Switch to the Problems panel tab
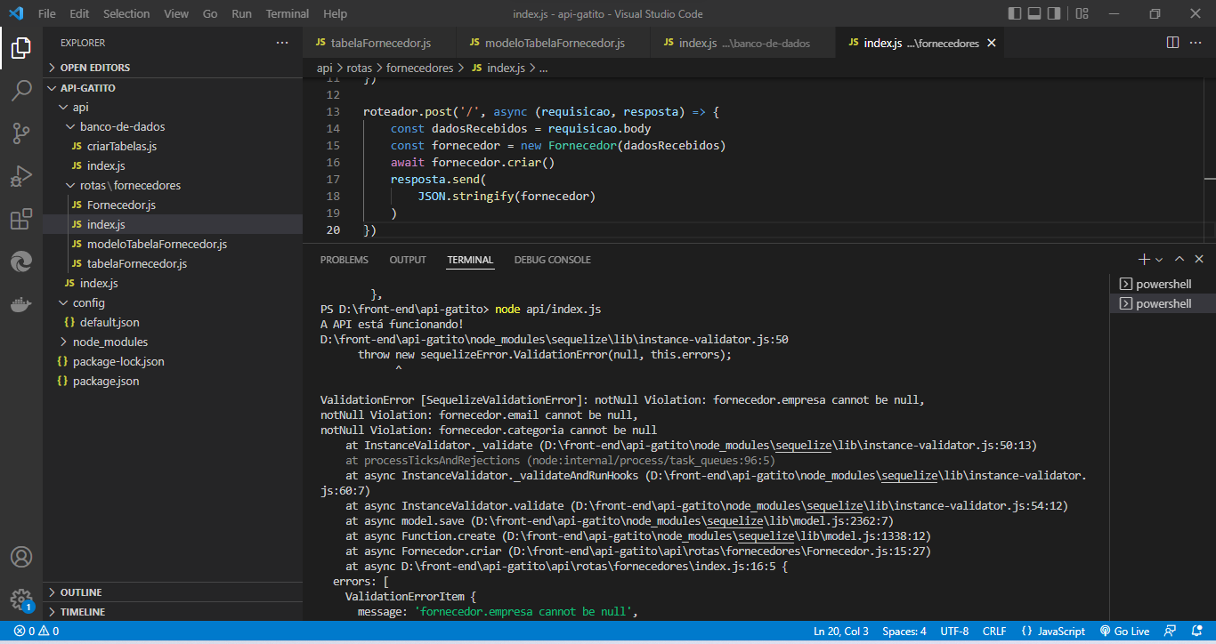Viewport: 1216px width, 644px height. click(344, 260)
